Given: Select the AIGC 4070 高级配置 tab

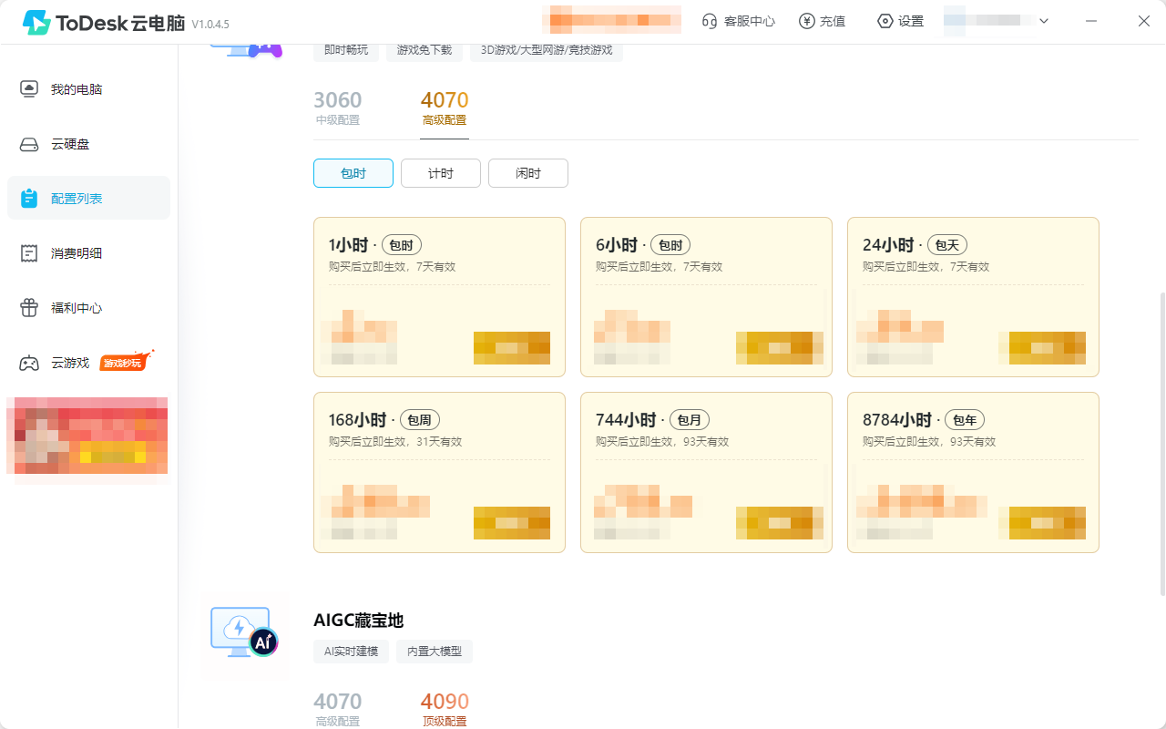Looking at the screenshot, I should coord(338,709).
